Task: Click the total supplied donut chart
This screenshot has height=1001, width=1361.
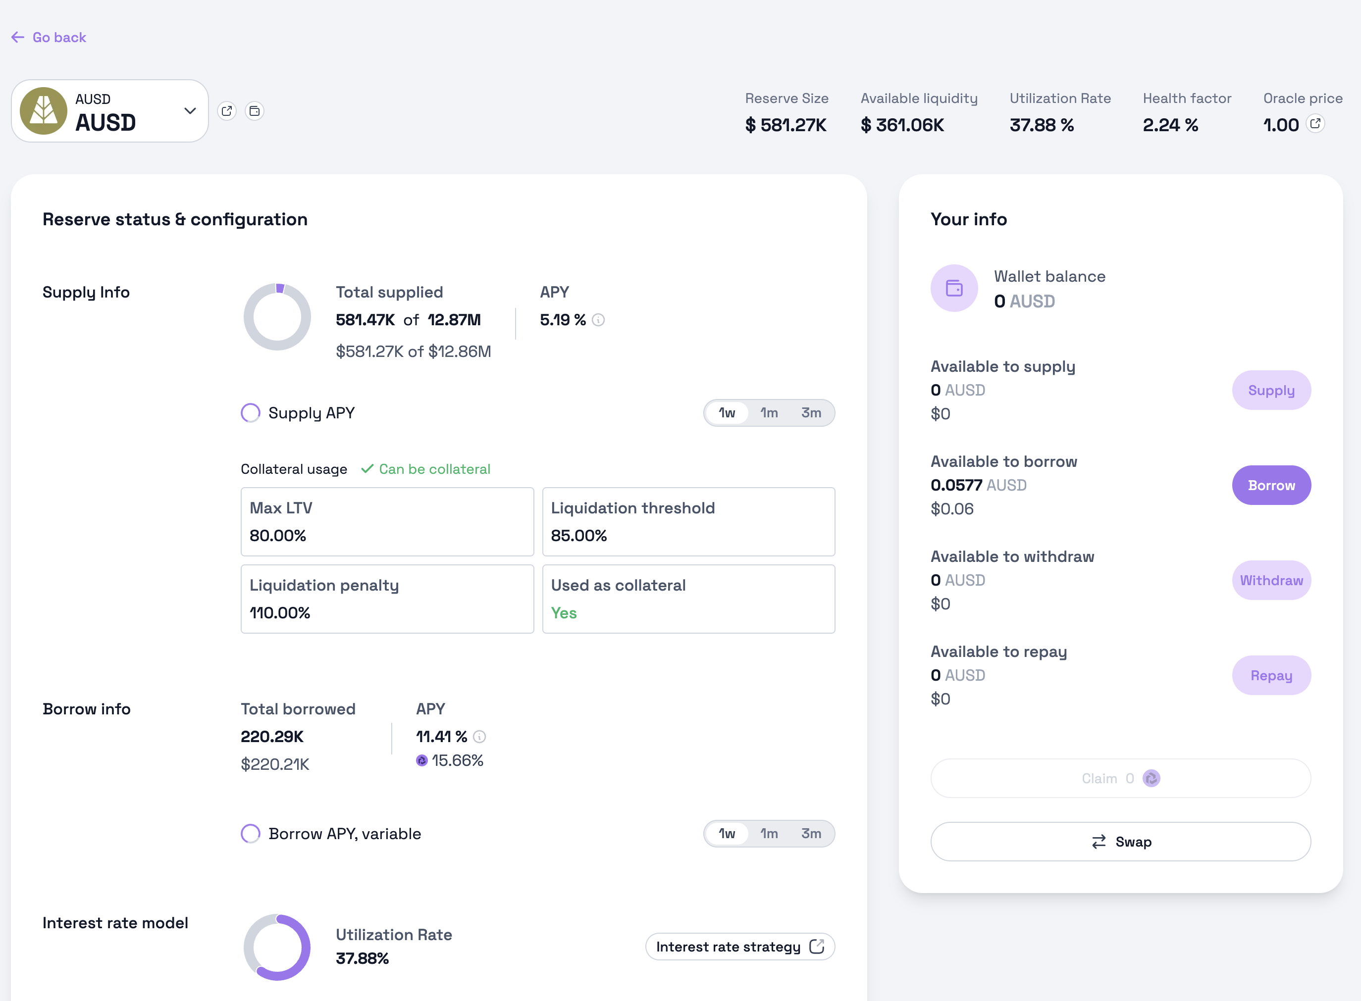Action: coord(277,317)
